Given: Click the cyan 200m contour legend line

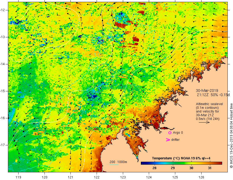Looking at the screenshot, I should pyautogui.click(x=114, y=165).
